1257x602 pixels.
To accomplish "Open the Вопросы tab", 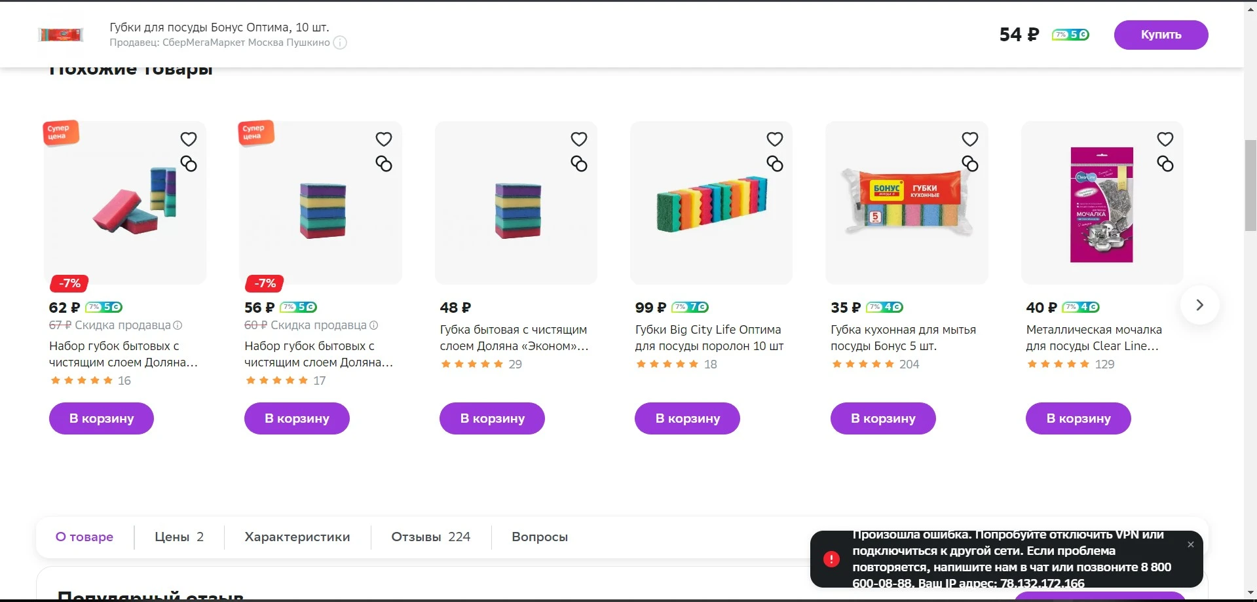I will click(540, 537).
